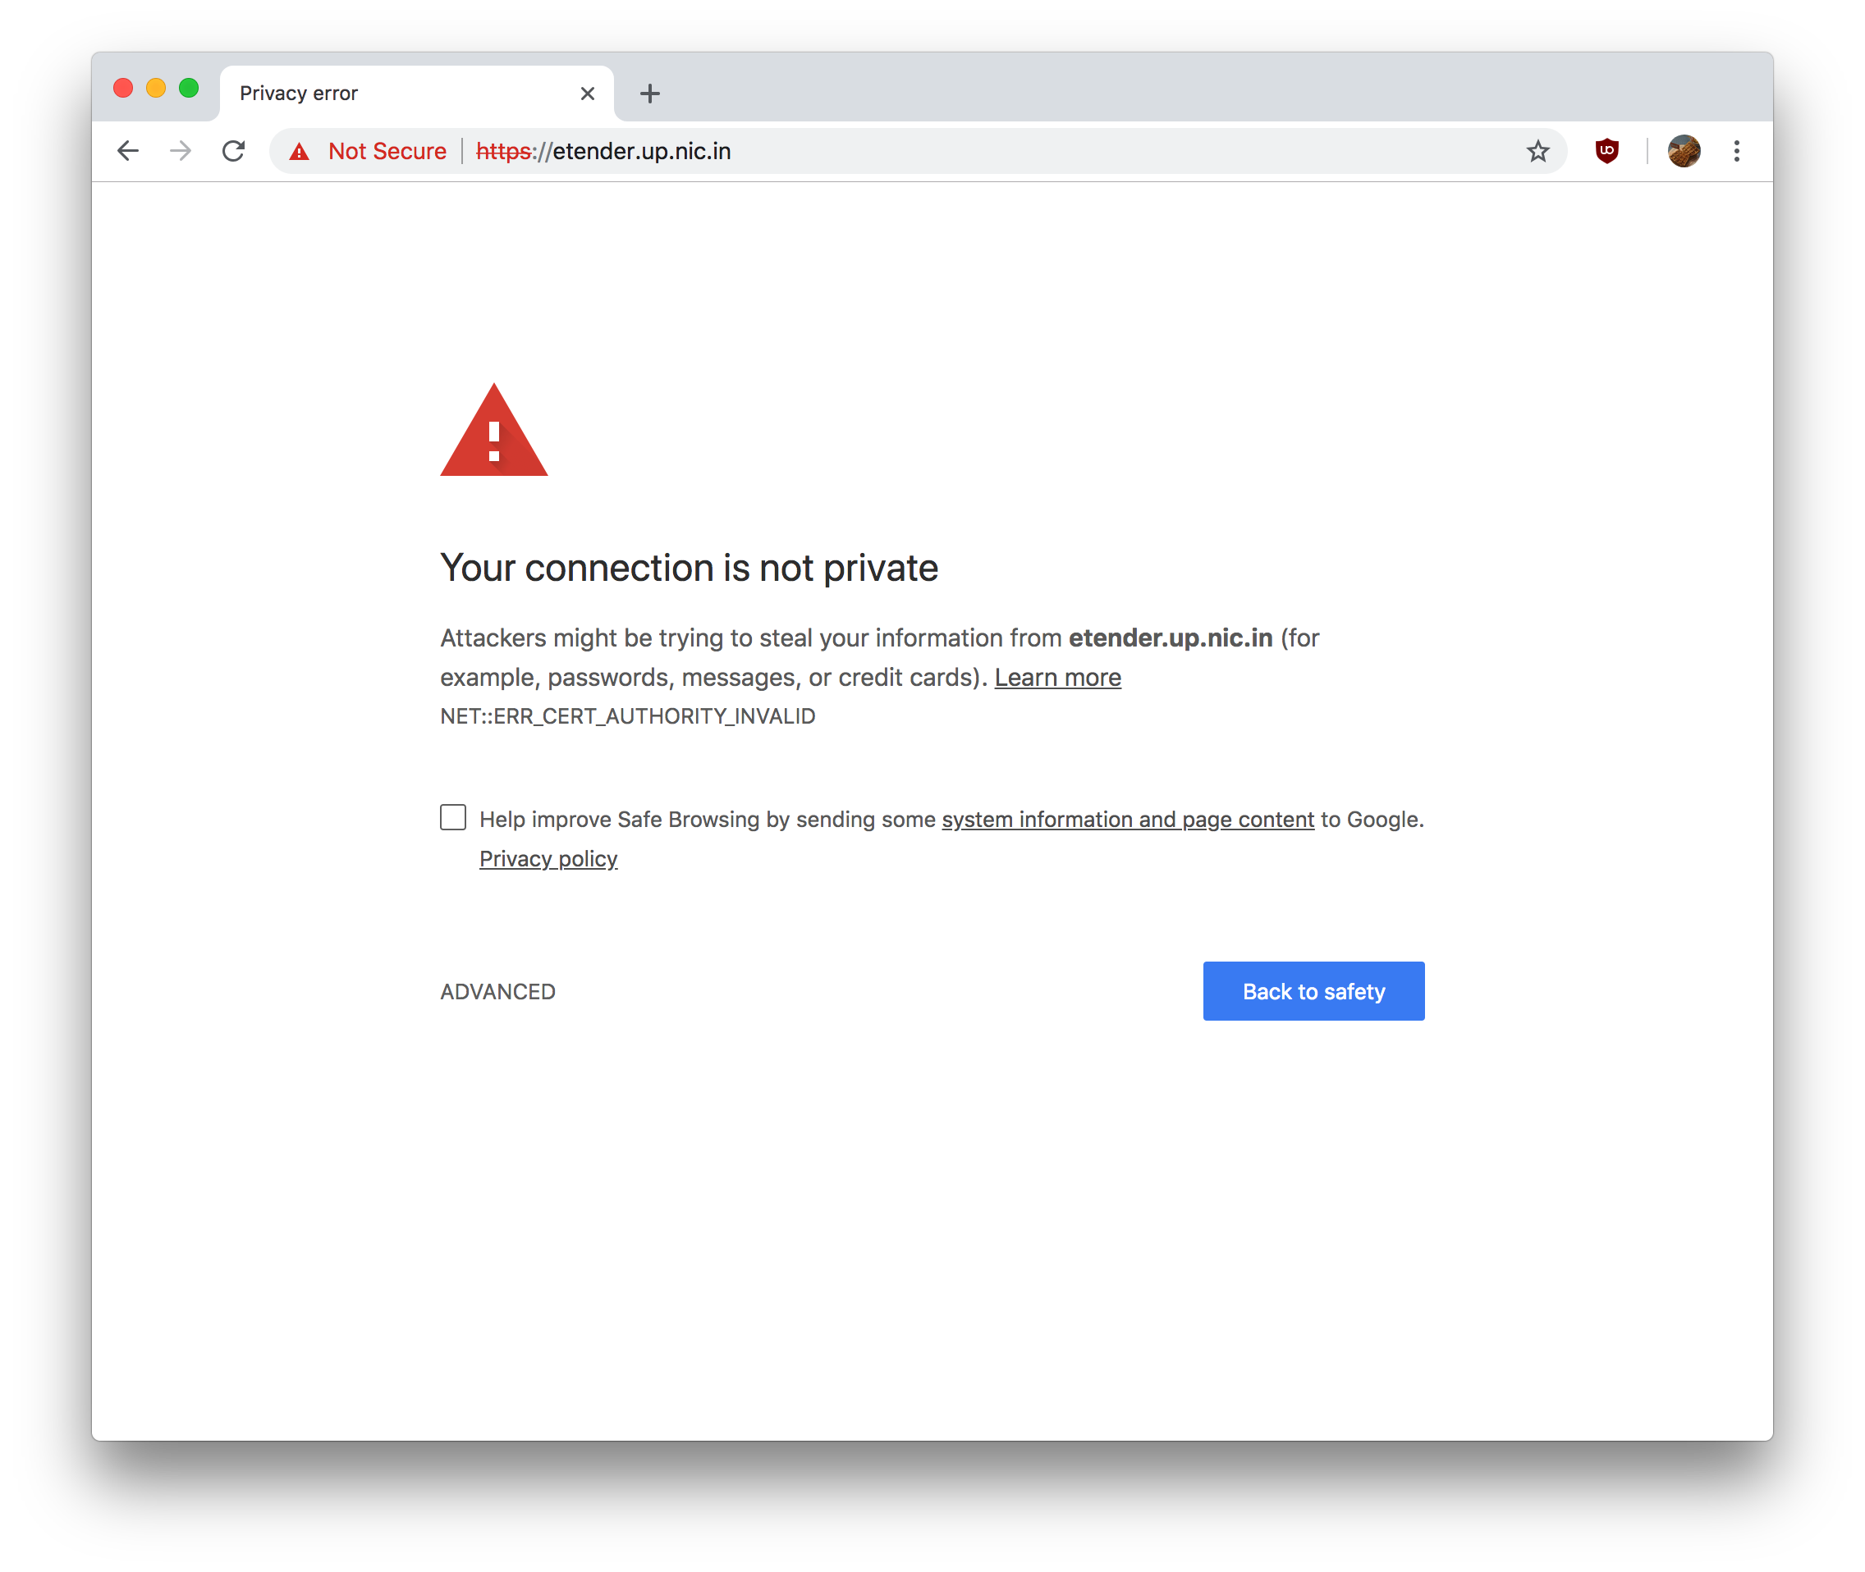1865x1572 pixels.
Task: Bookmark this page via the star icon
Action: click(1537, 151)
